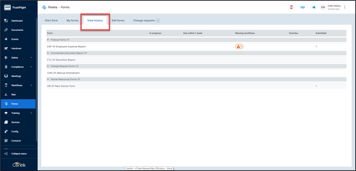Collapse the Finance Forms group
The height and width of the screenshot is (171, 356).
point(48,40)
